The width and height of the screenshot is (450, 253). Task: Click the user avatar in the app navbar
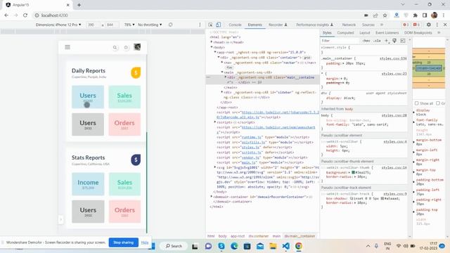pos(137,47)
